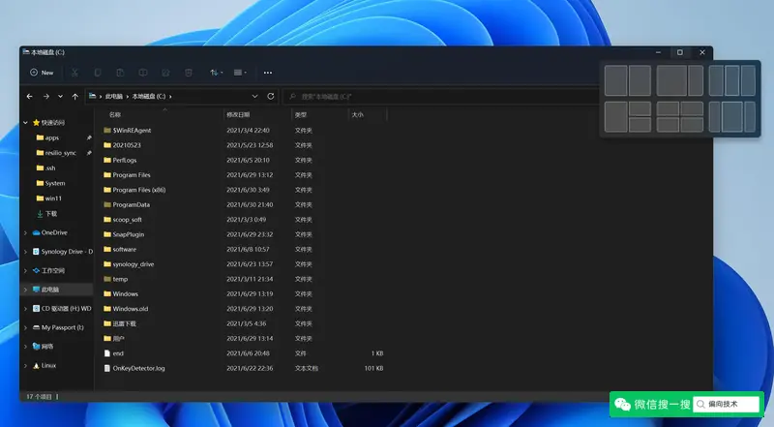Go back with the left arrow
Image resolution: width=774 pixels, height=427 pixels.
pos(30,97)
